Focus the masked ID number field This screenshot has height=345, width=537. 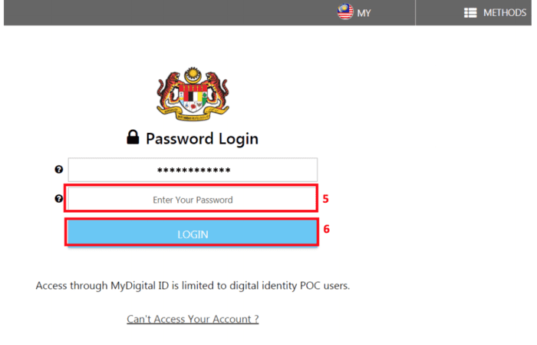point(193,170)
